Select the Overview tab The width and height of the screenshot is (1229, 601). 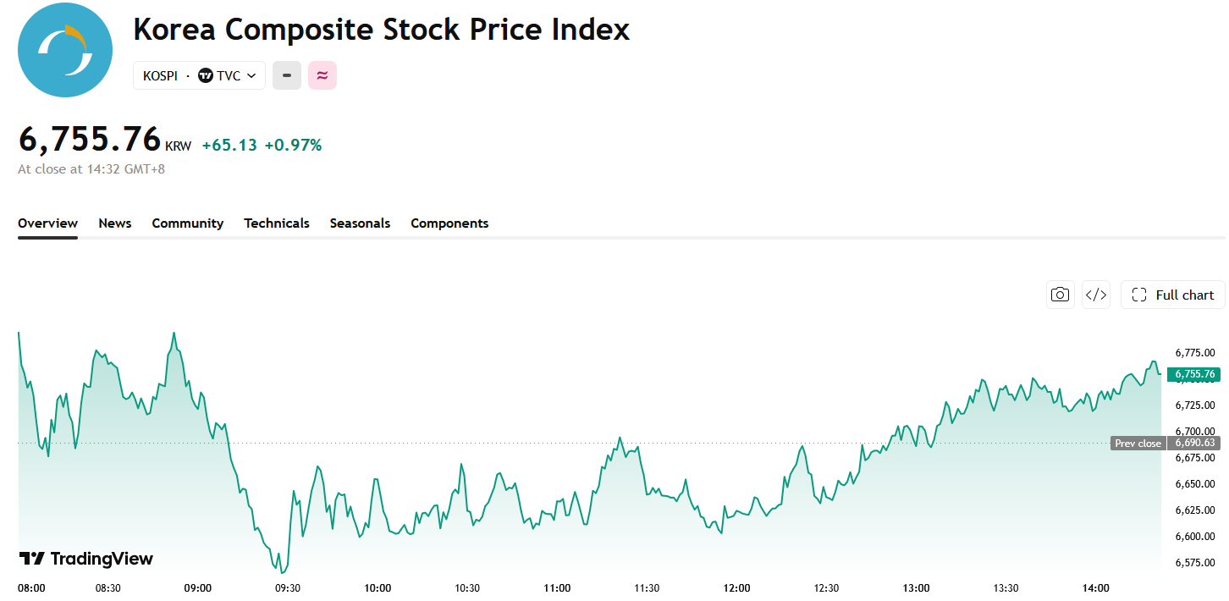click(47, 223)
